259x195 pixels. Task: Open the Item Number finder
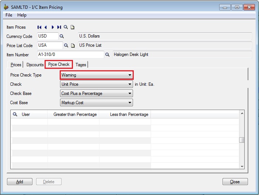coord(107,54)
